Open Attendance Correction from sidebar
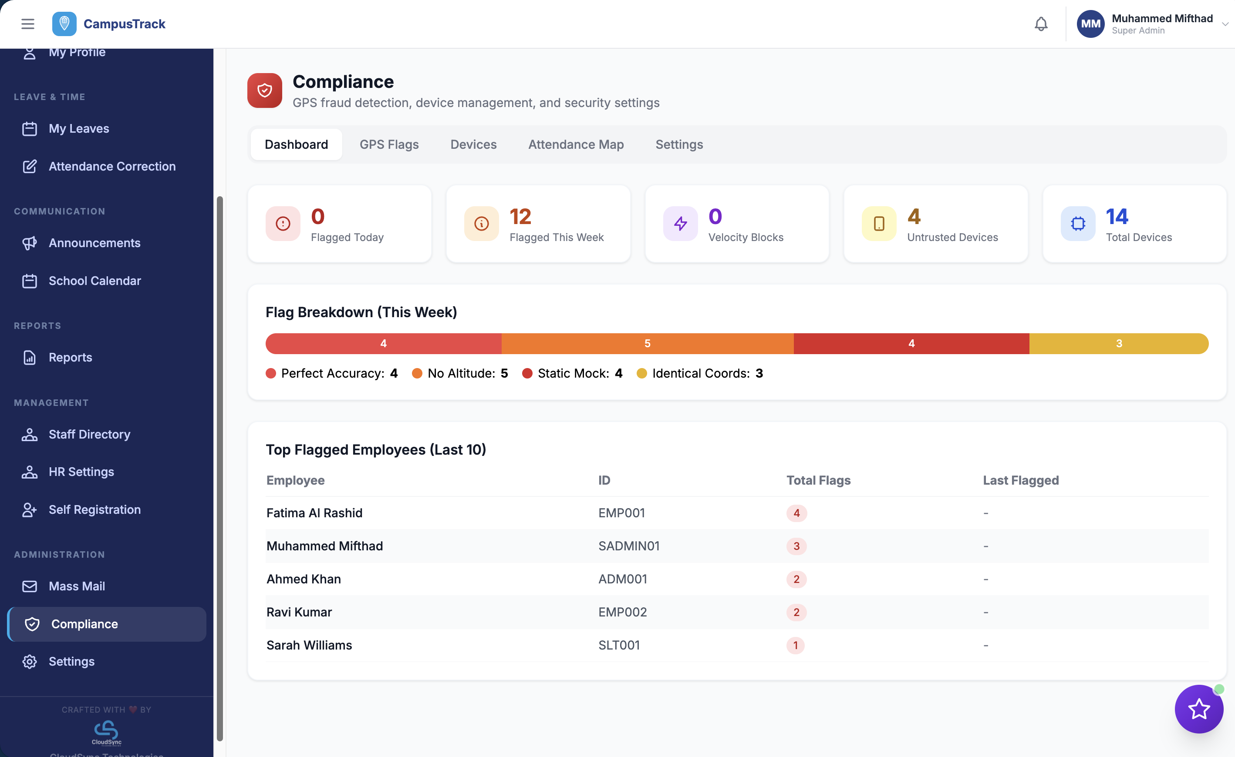The image size is (1235, 757). (112, 166)
